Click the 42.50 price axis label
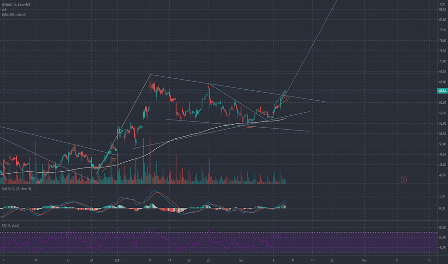 point(443,175)
